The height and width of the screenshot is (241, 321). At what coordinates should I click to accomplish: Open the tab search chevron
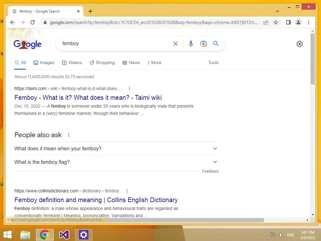pos(277,11)
